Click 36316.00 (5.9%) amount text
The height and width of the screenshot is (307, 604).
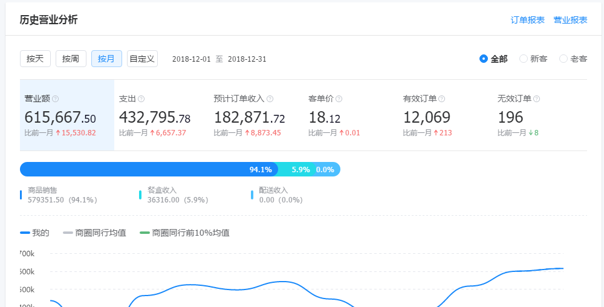178,200
